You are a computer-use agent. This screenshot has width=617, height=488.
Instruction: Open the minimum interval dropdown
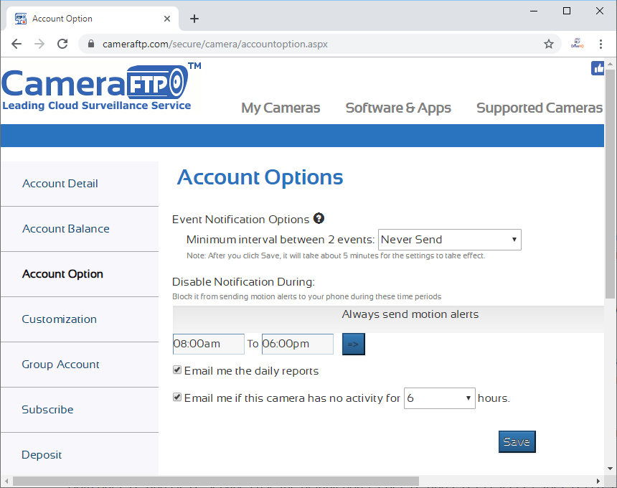pyautogui.click(x=449, y=240)
